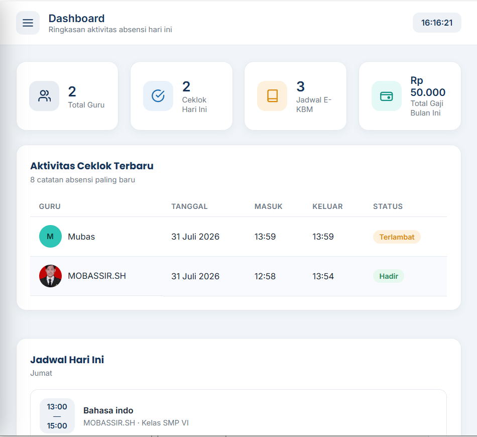Viewport: 477px width, 437px height.
Task: Select the MOBASSIR.SH name in the table
Action: (97, 276)
